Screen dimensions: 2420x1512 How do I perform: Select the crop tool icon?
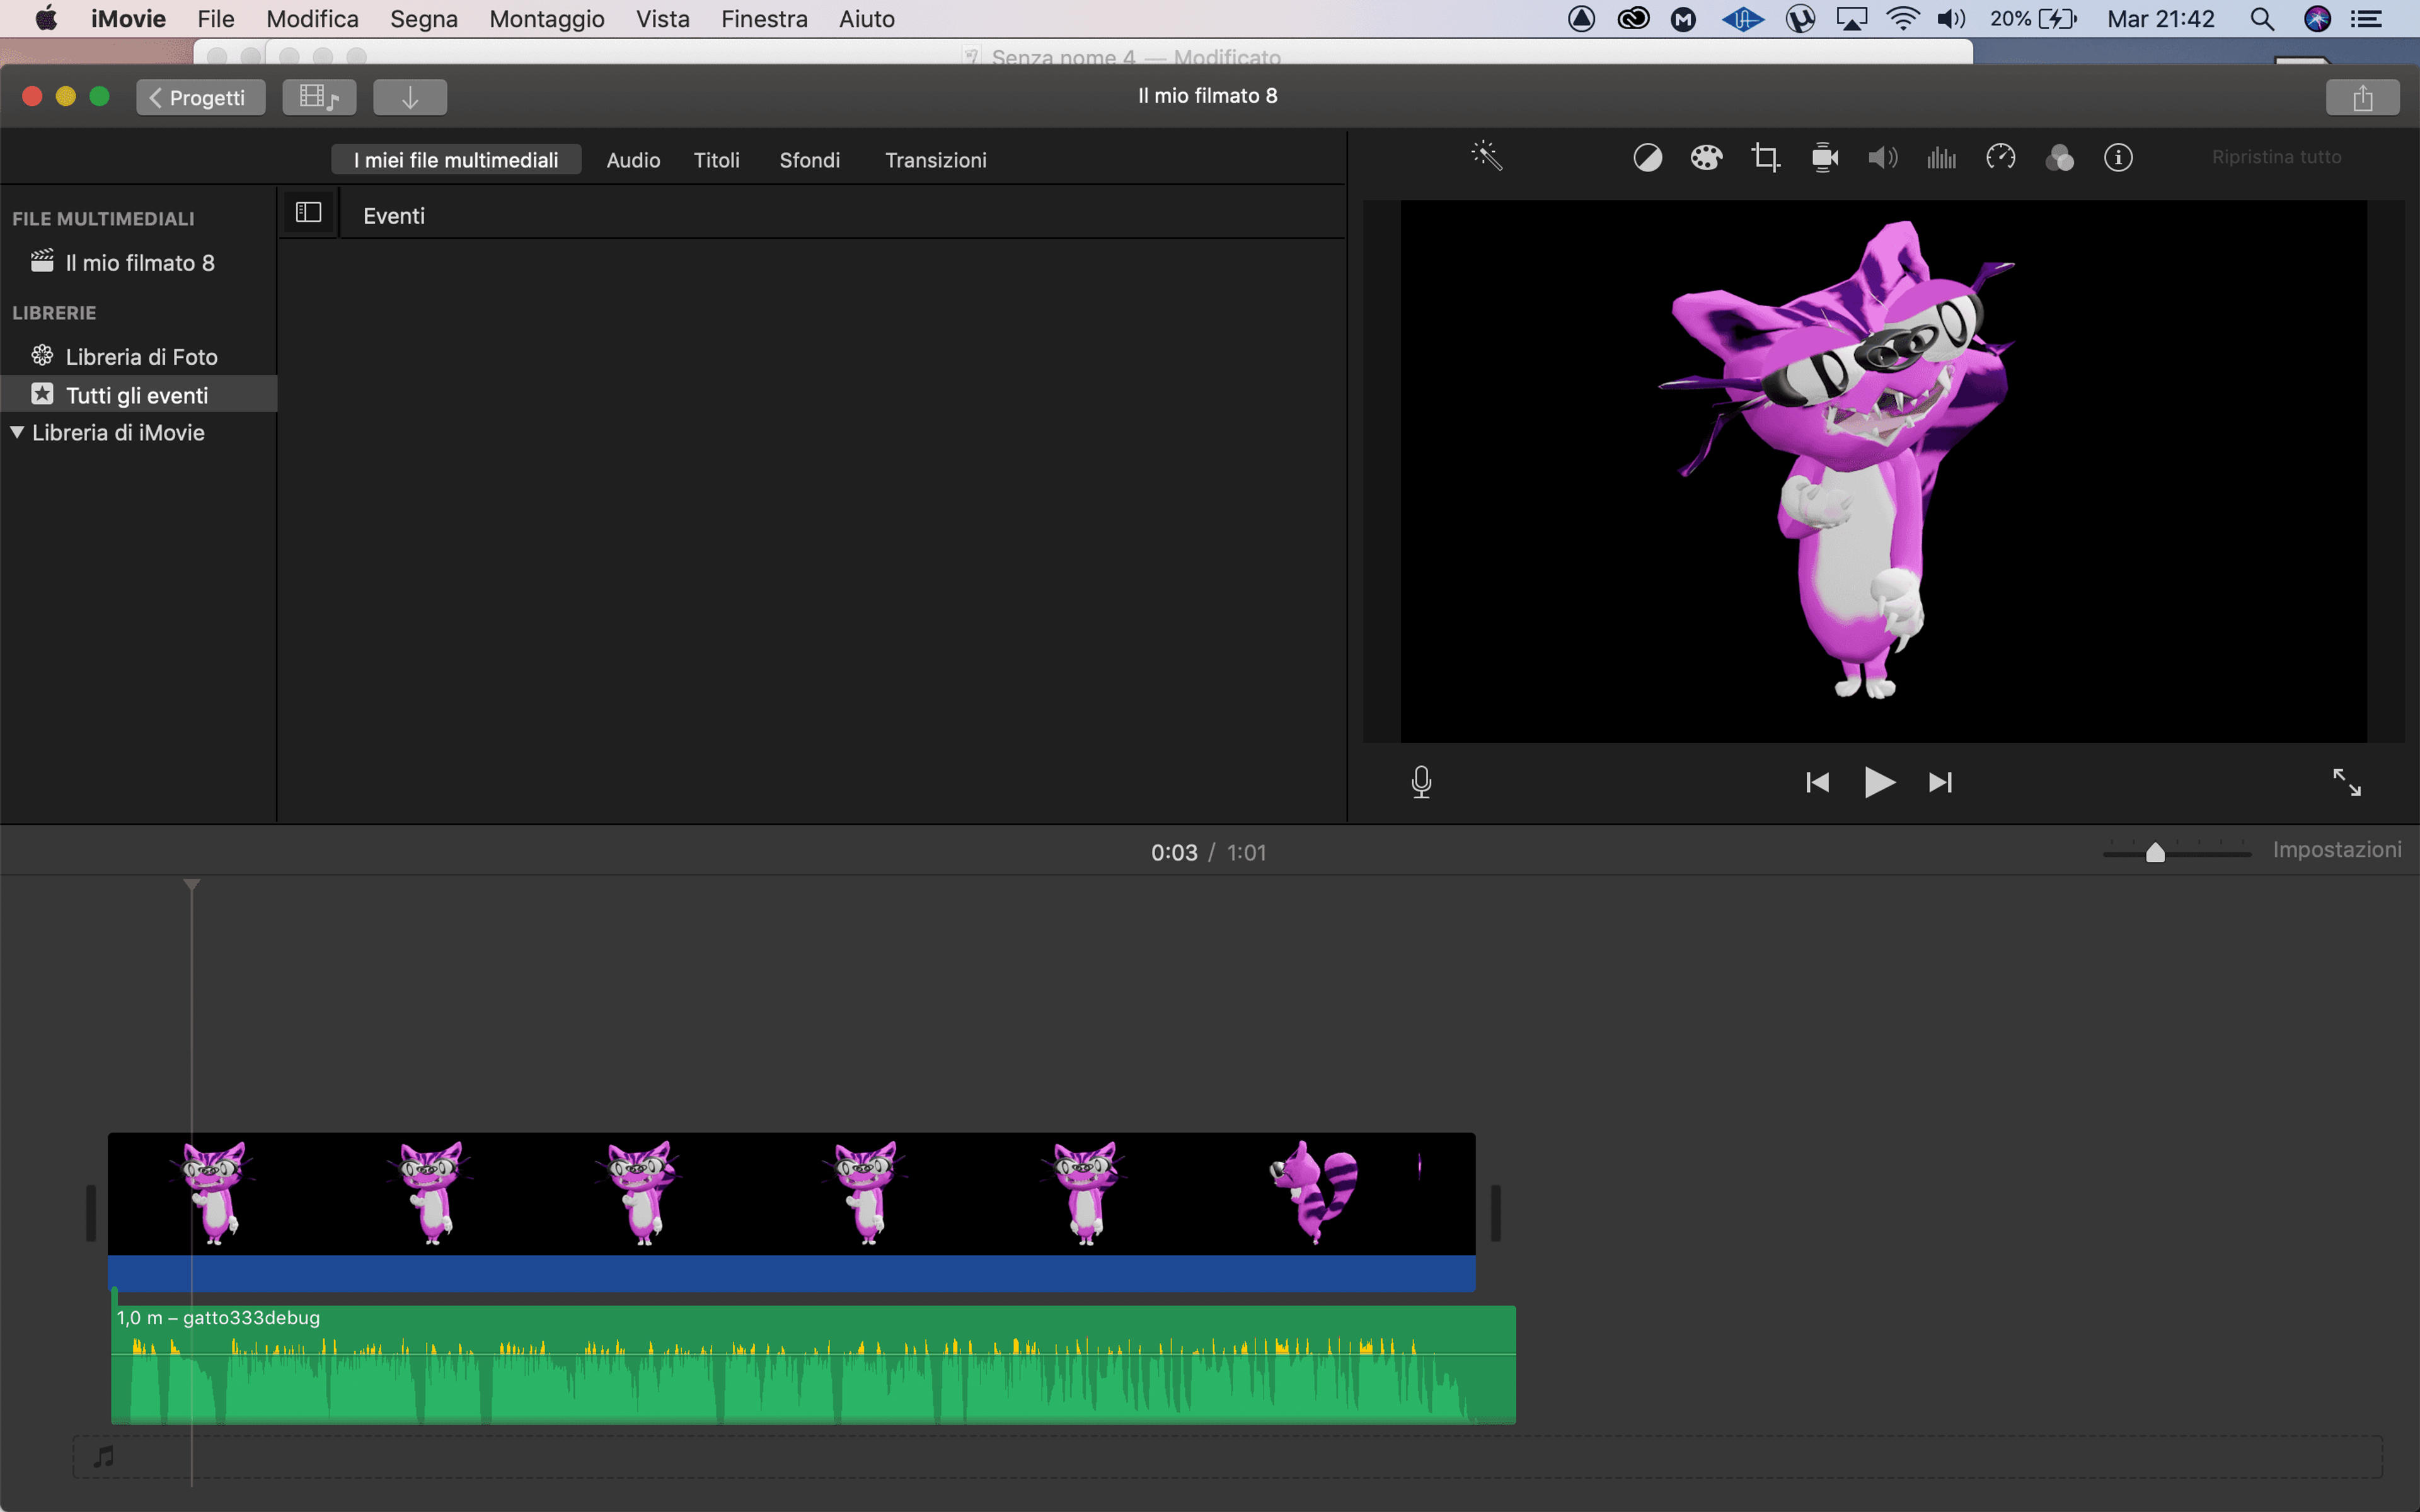(1765, 158)
